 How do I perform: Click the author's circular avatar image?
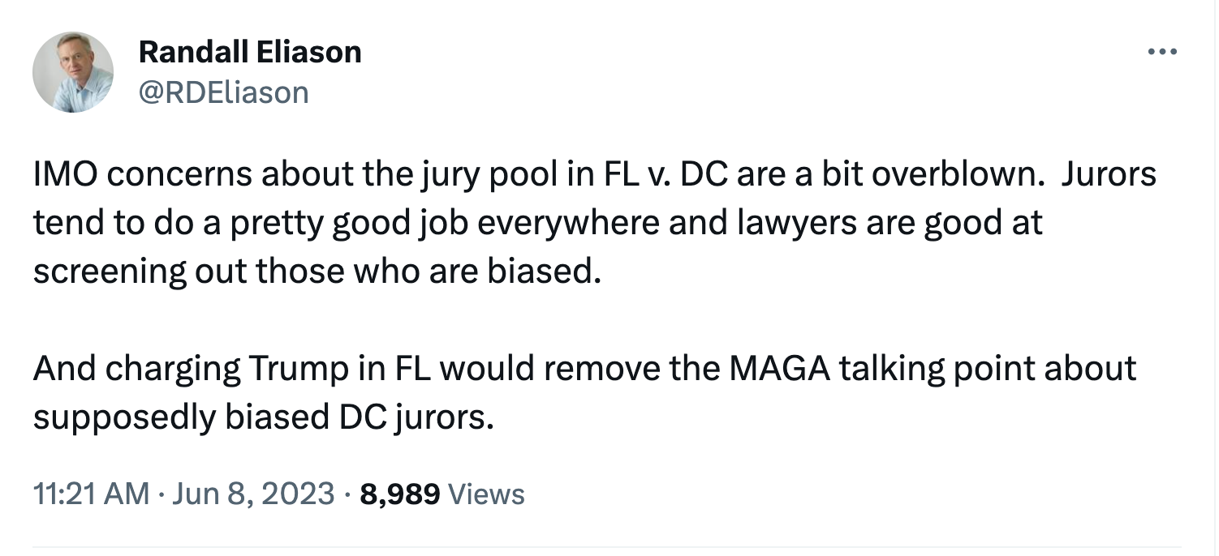coord(71,71)
